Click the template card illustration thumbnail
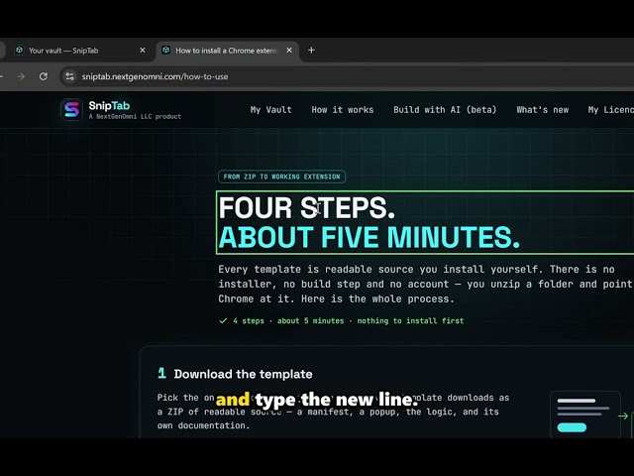 click(585, 415)
